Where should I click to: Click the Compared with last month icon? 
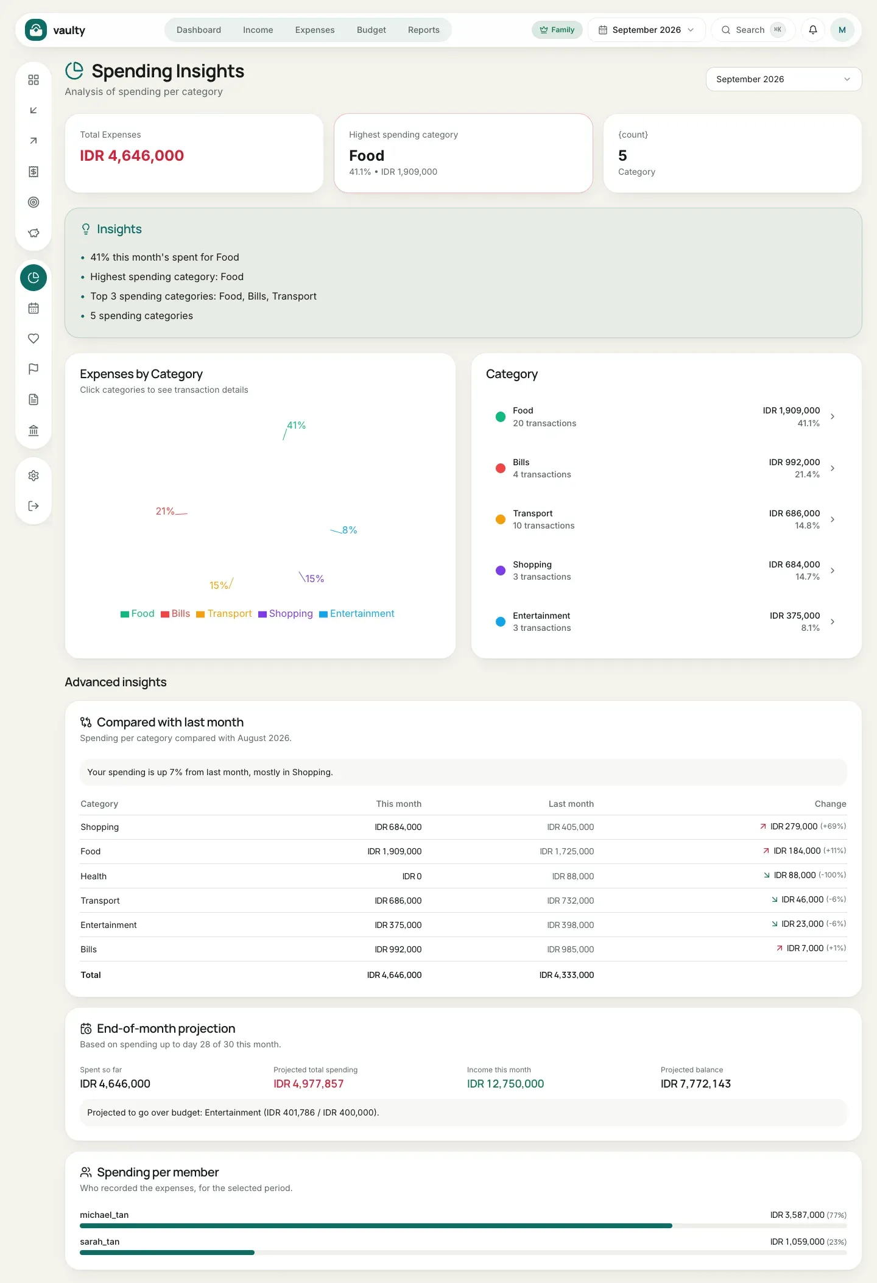86,722
